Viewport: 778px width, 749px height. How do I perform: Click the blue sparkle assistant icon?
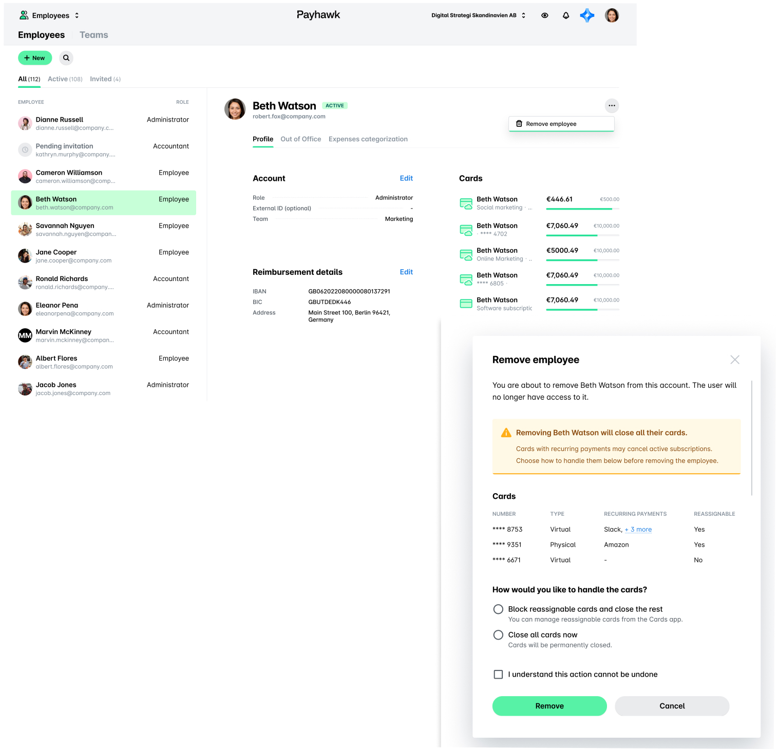(587, 15)
